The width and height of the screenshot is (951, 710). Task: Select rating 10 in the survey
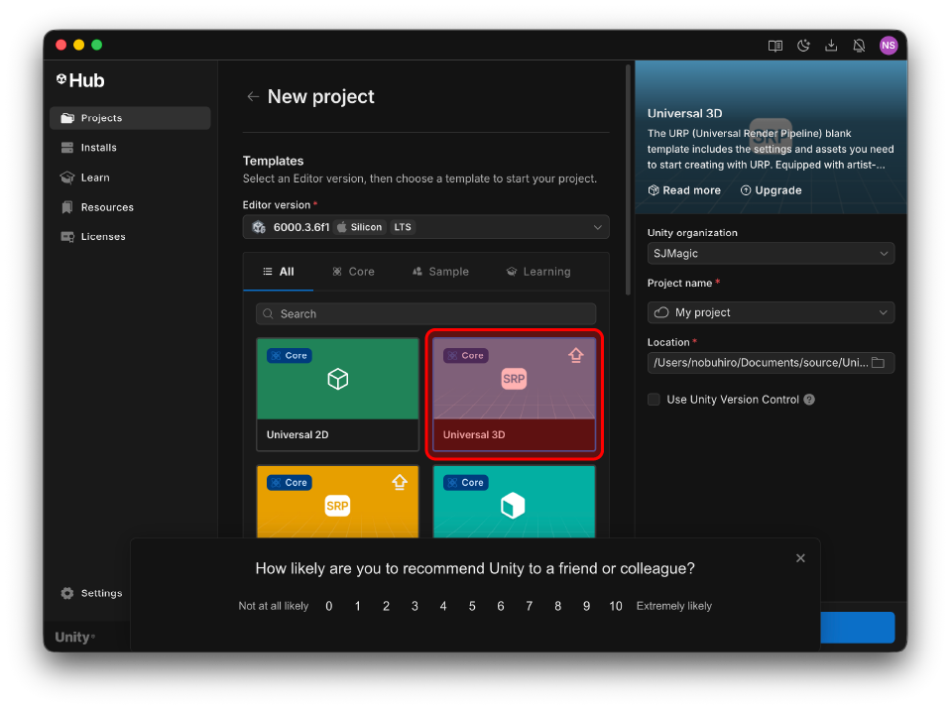tap(616, 606)
